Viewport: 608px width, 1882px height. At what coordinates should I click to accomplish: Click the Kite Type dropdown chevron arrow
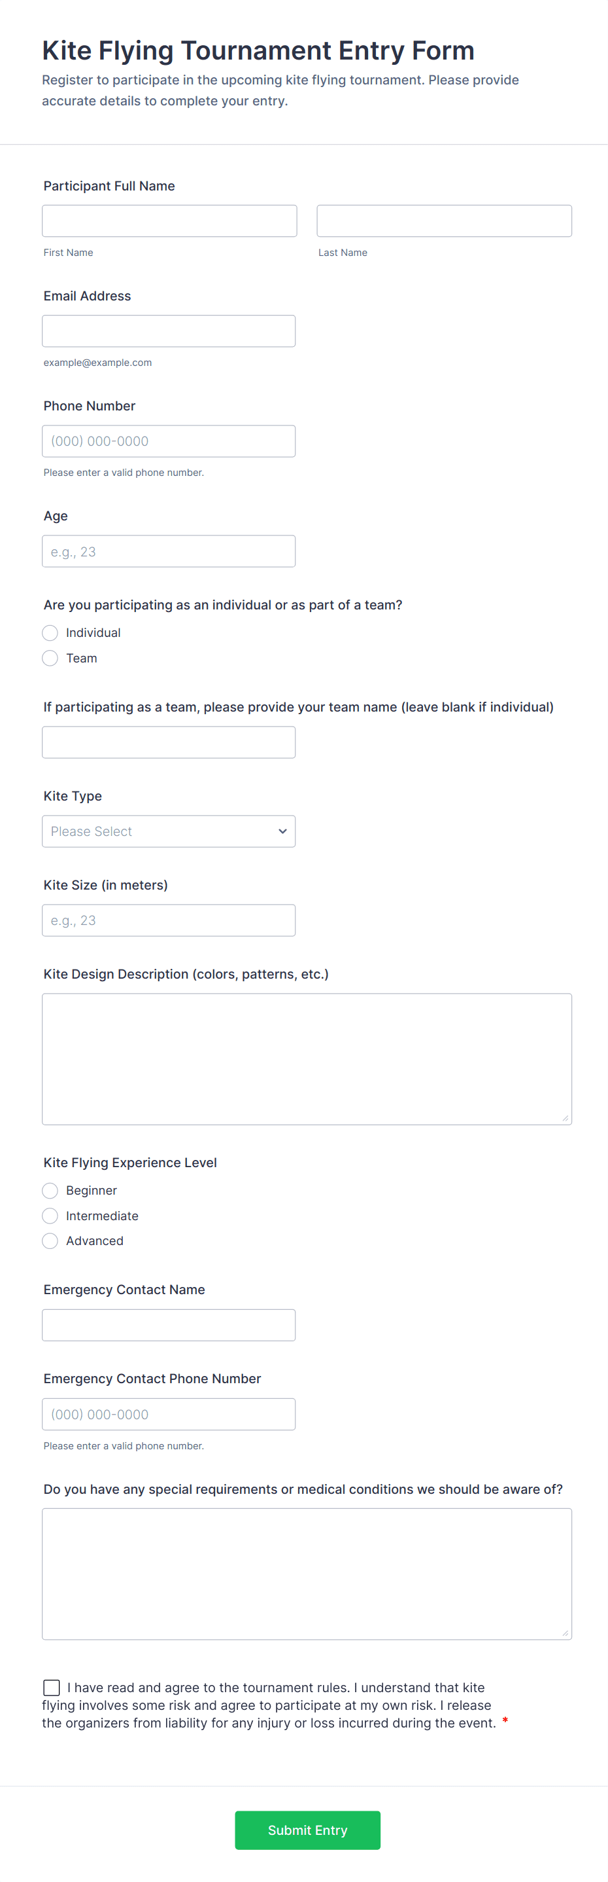click(282, 831)
